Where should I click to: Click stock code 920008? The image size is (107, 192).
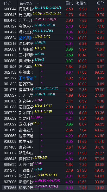10,141
